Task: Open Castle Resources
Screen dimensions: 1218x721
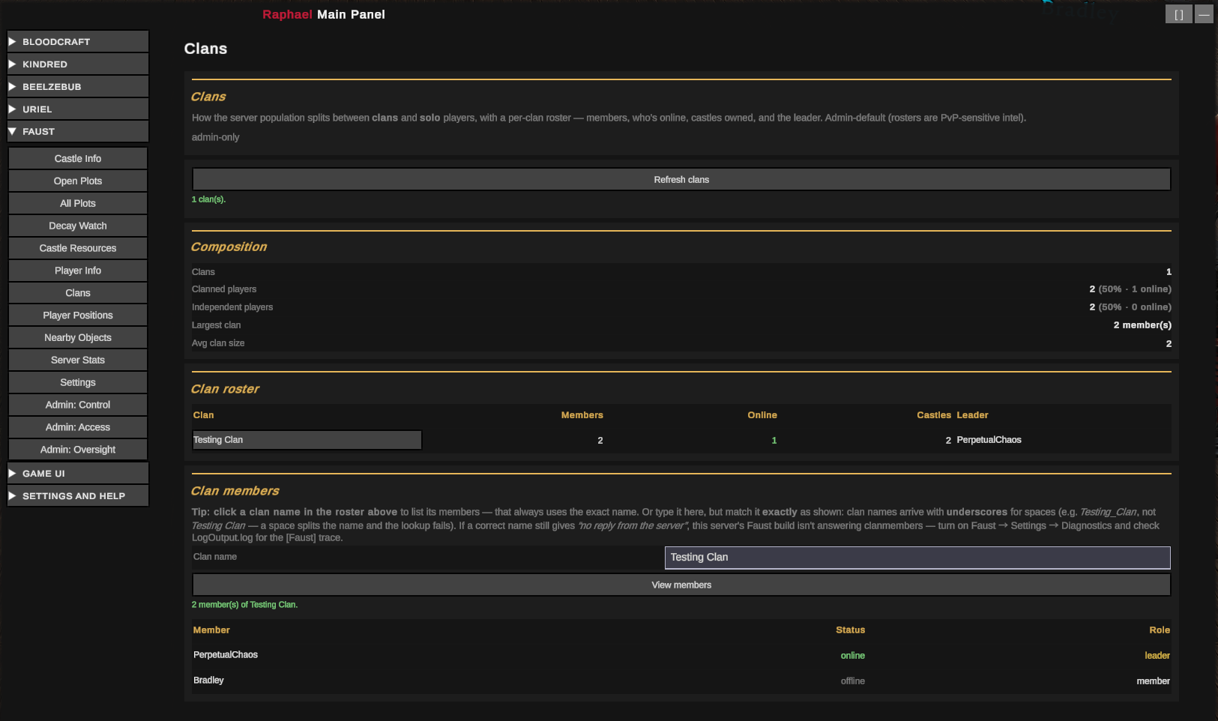Action: click(x=78, y=248)
